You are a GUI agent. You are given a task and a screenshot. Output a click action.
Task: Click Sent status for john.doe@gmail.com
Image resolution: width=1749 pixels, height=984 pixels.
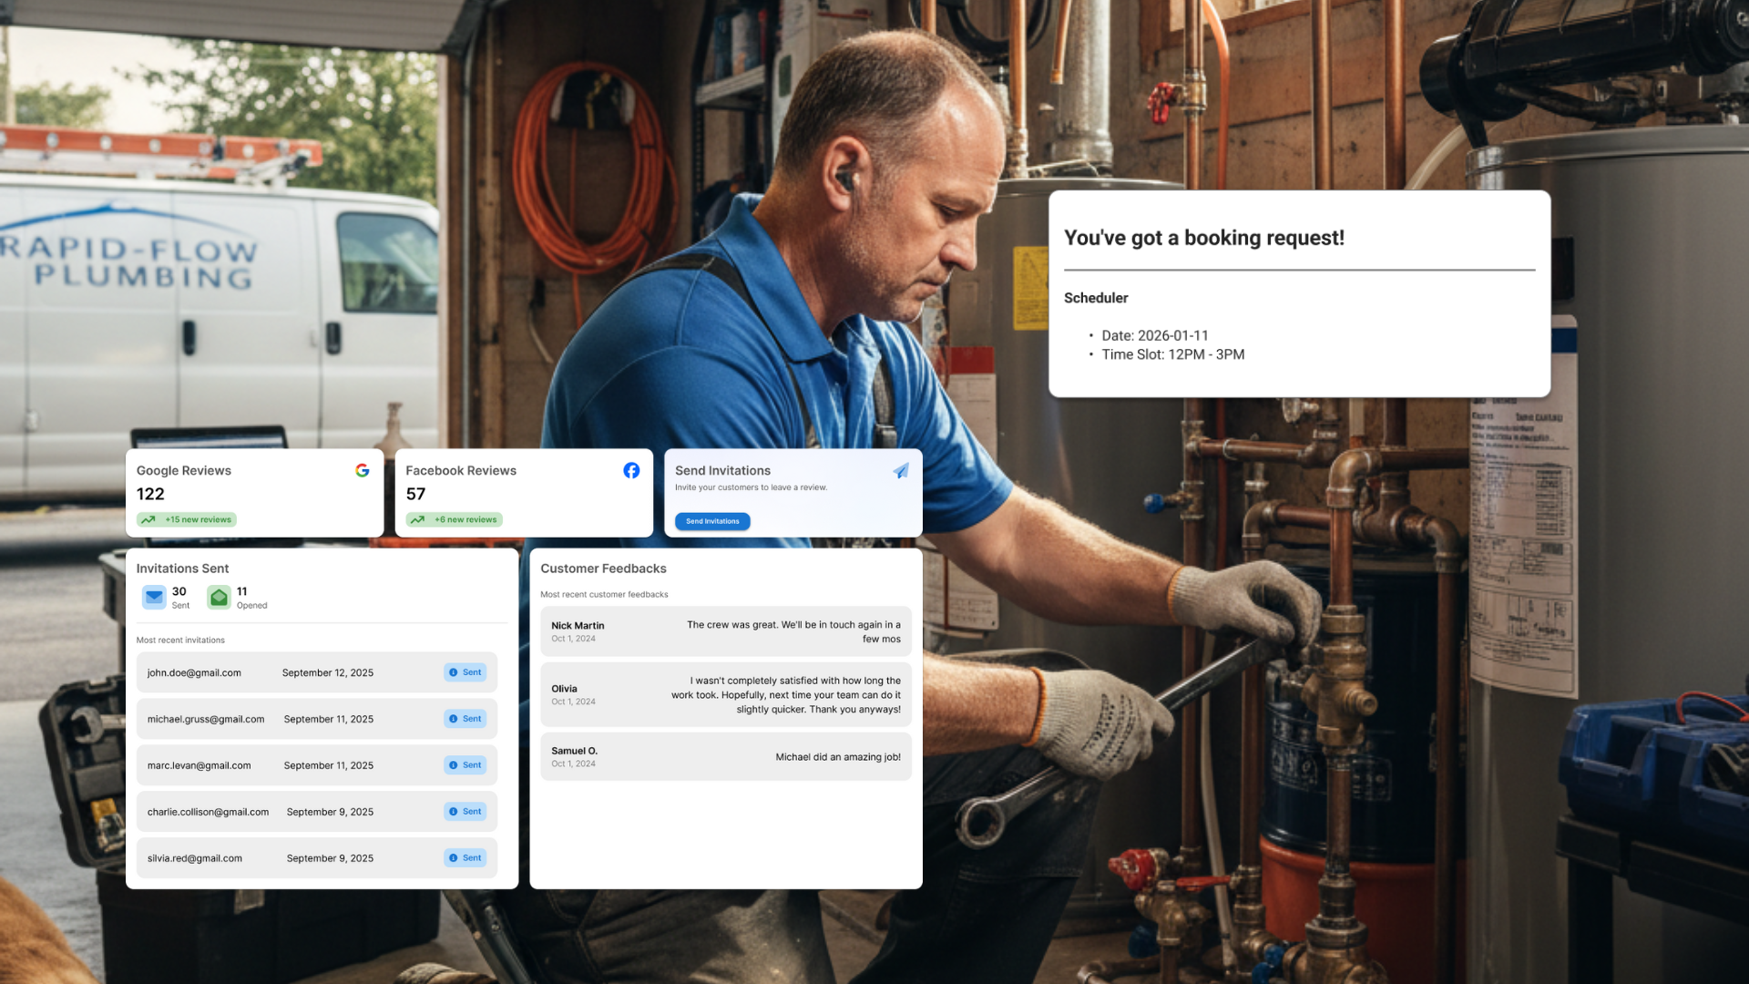[465, 672]
